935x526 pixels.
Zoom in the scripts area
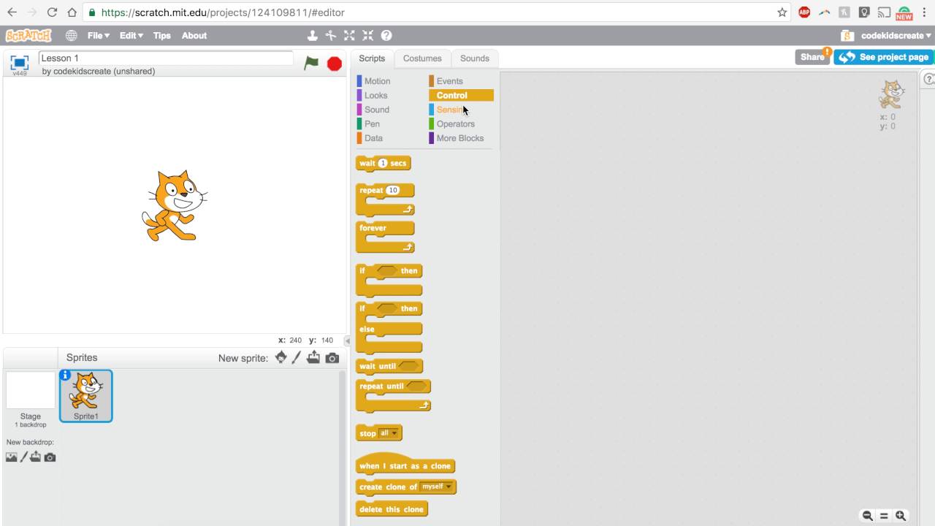click(901, 516)
